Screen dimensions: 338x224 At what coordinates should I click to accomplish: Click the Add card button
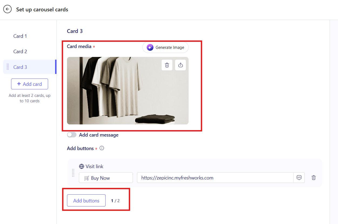(29, 84)
